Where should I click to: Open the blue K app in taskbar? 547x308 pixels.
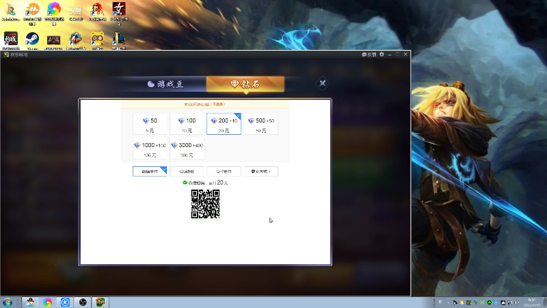[65, 302]
